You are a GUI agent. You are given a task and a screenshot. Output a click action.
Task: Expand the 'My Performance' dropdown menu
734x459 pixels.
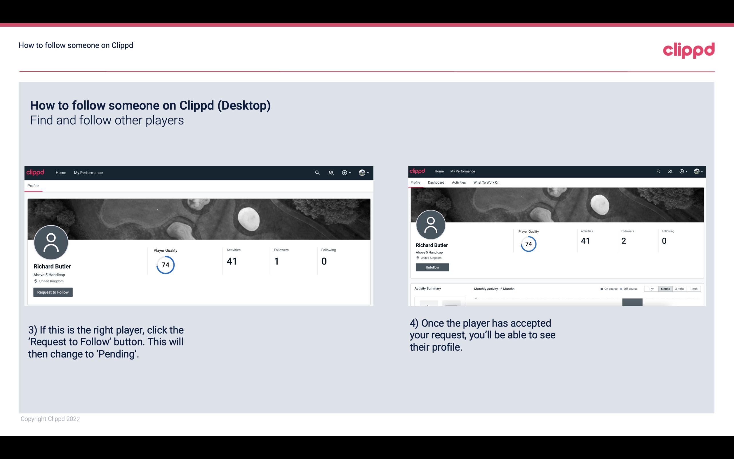click(88, 172)
